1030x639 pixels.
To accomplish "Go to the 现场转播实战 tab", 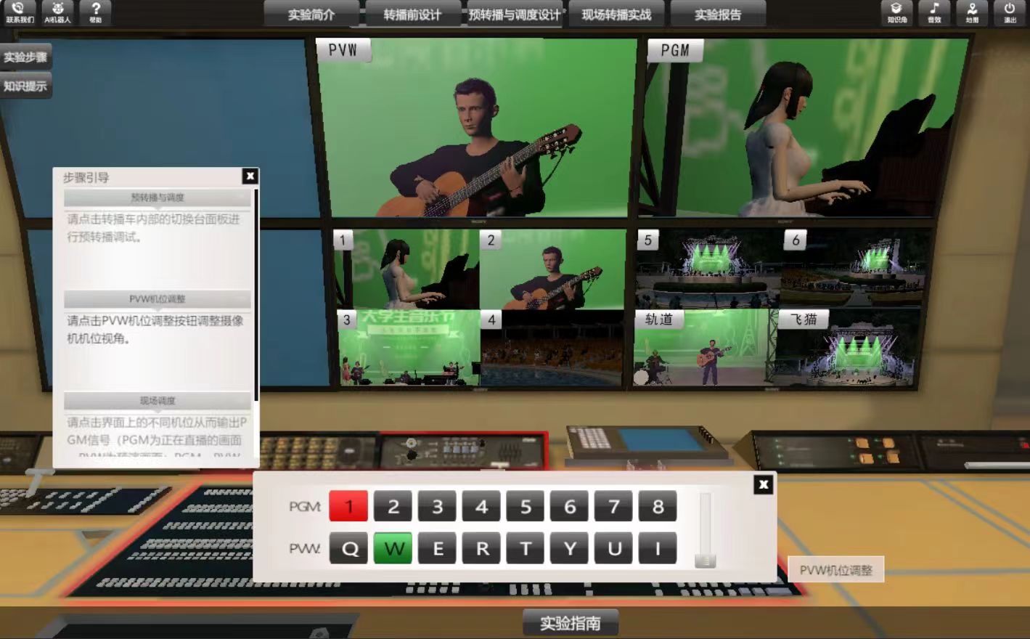I will (x=616, y=15).
